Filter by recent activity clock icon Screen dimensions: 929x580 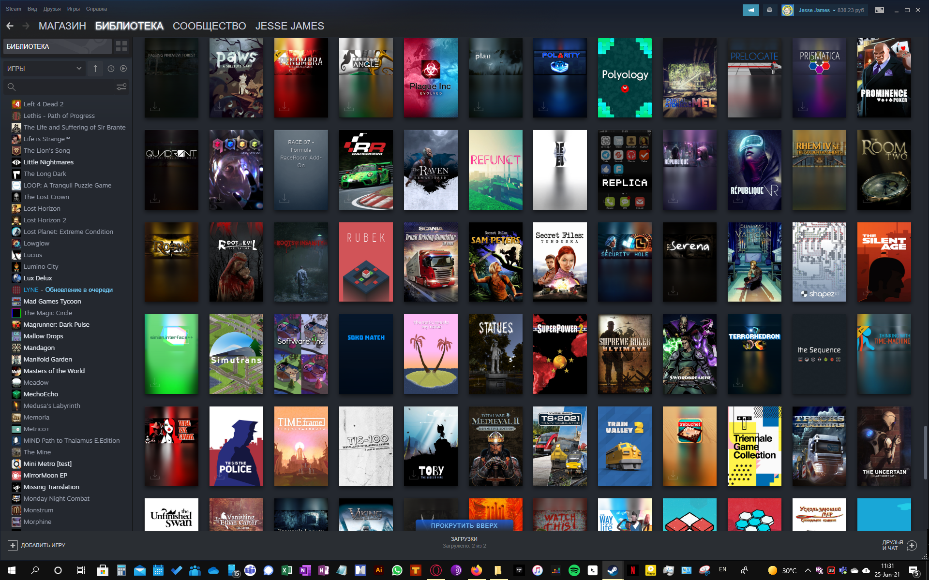111,69
